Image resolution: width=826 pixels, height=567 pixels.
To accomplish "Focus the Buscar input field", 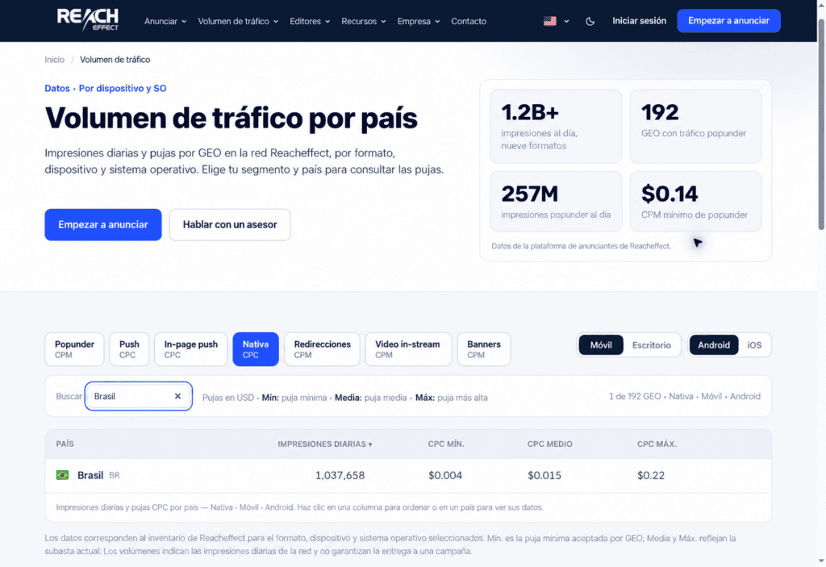I will [138, 396].
